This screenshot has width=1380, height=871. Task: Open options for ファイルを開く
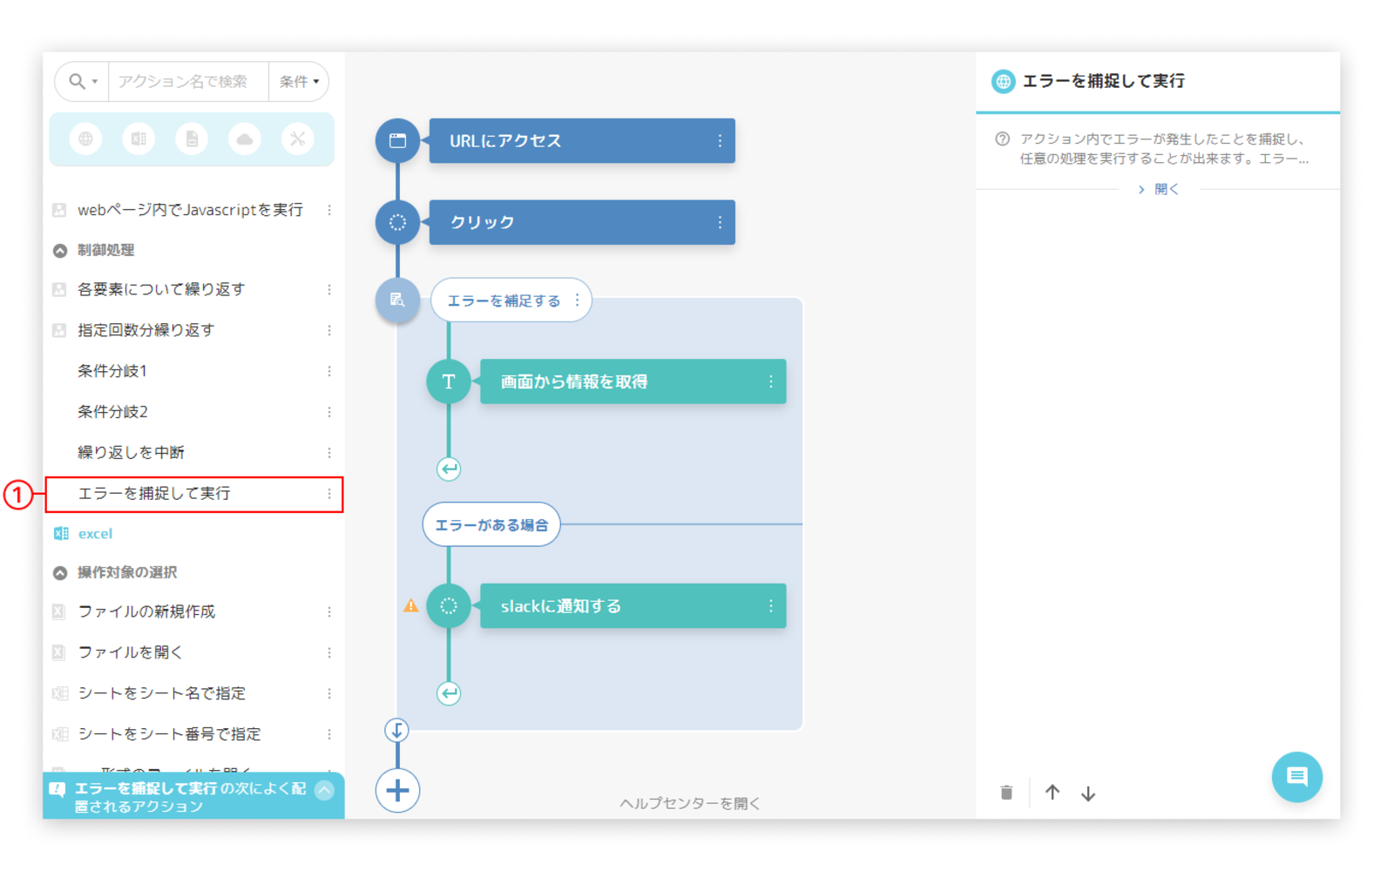329,652
